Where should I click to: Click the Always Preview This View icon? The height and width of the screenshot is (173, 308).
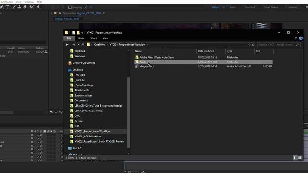(x=51, y=112)
